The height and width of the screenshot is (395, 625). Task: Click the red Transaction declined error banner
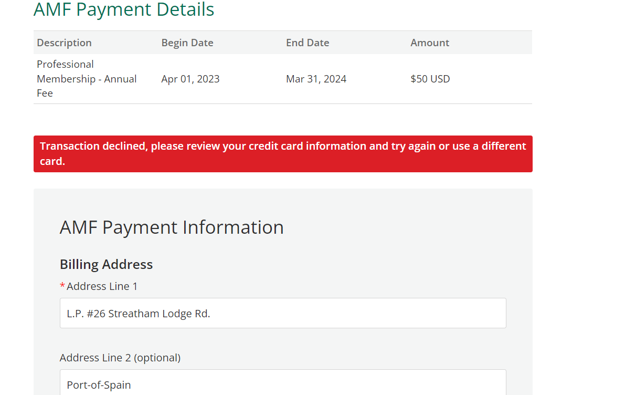coord(283,154)
